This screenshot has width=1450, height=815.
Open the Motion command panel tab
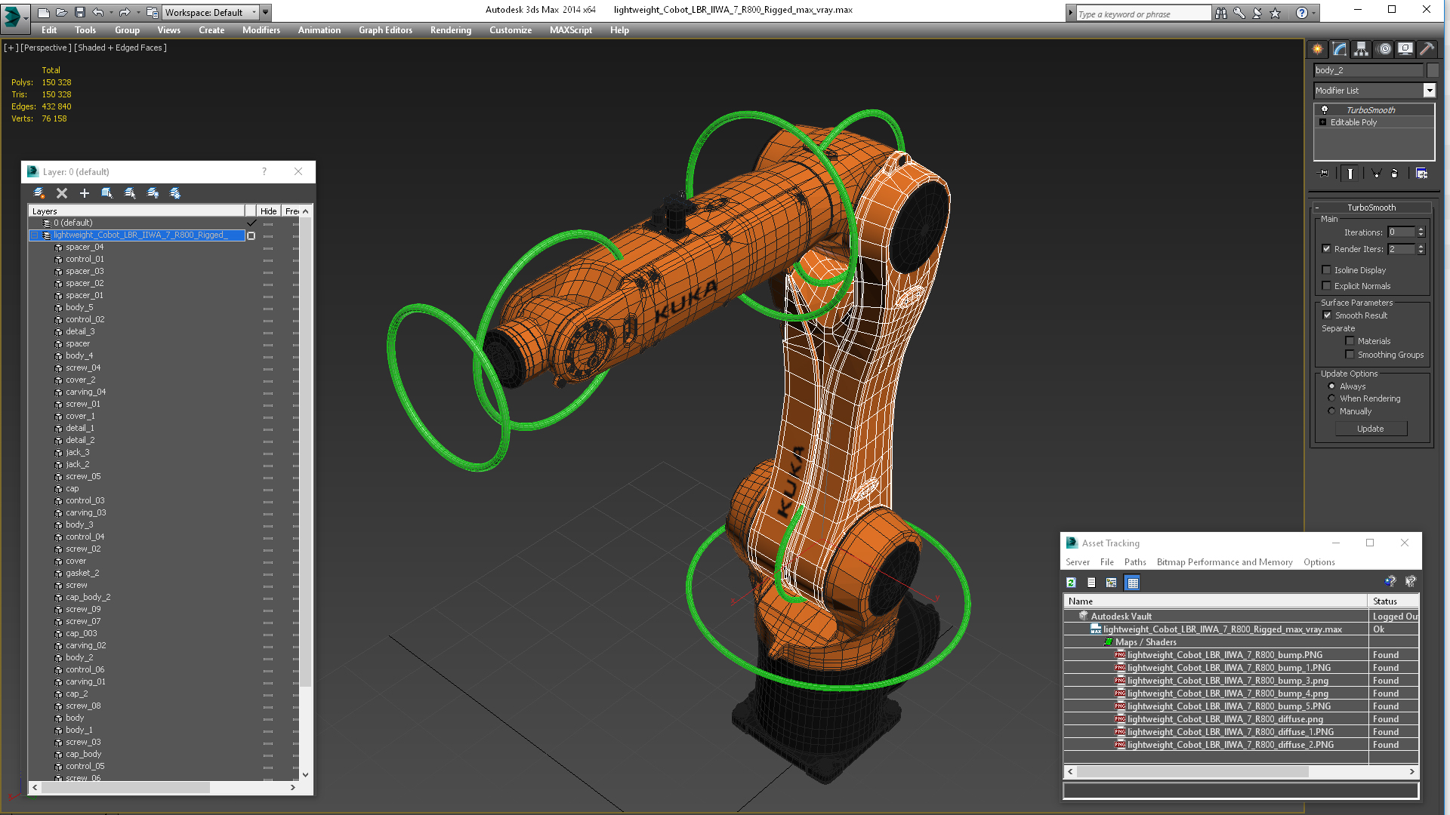[1384, 49]
